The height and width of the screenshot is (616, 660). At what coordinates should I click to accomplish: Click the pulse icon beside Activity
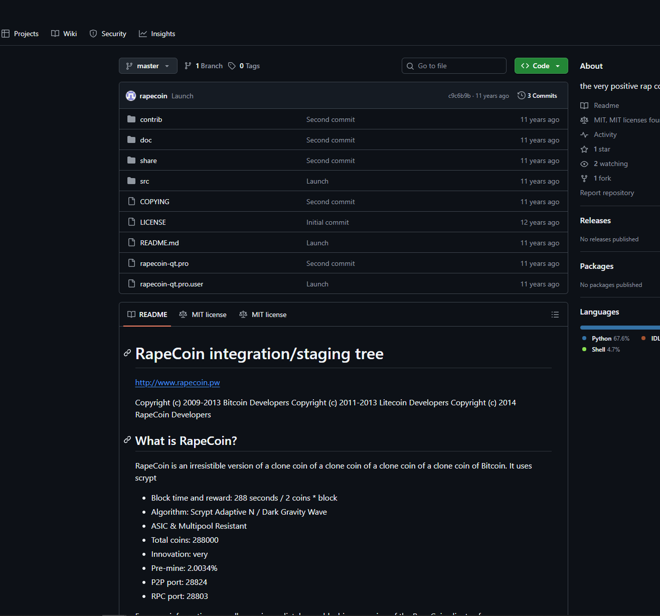coord(584,135)
